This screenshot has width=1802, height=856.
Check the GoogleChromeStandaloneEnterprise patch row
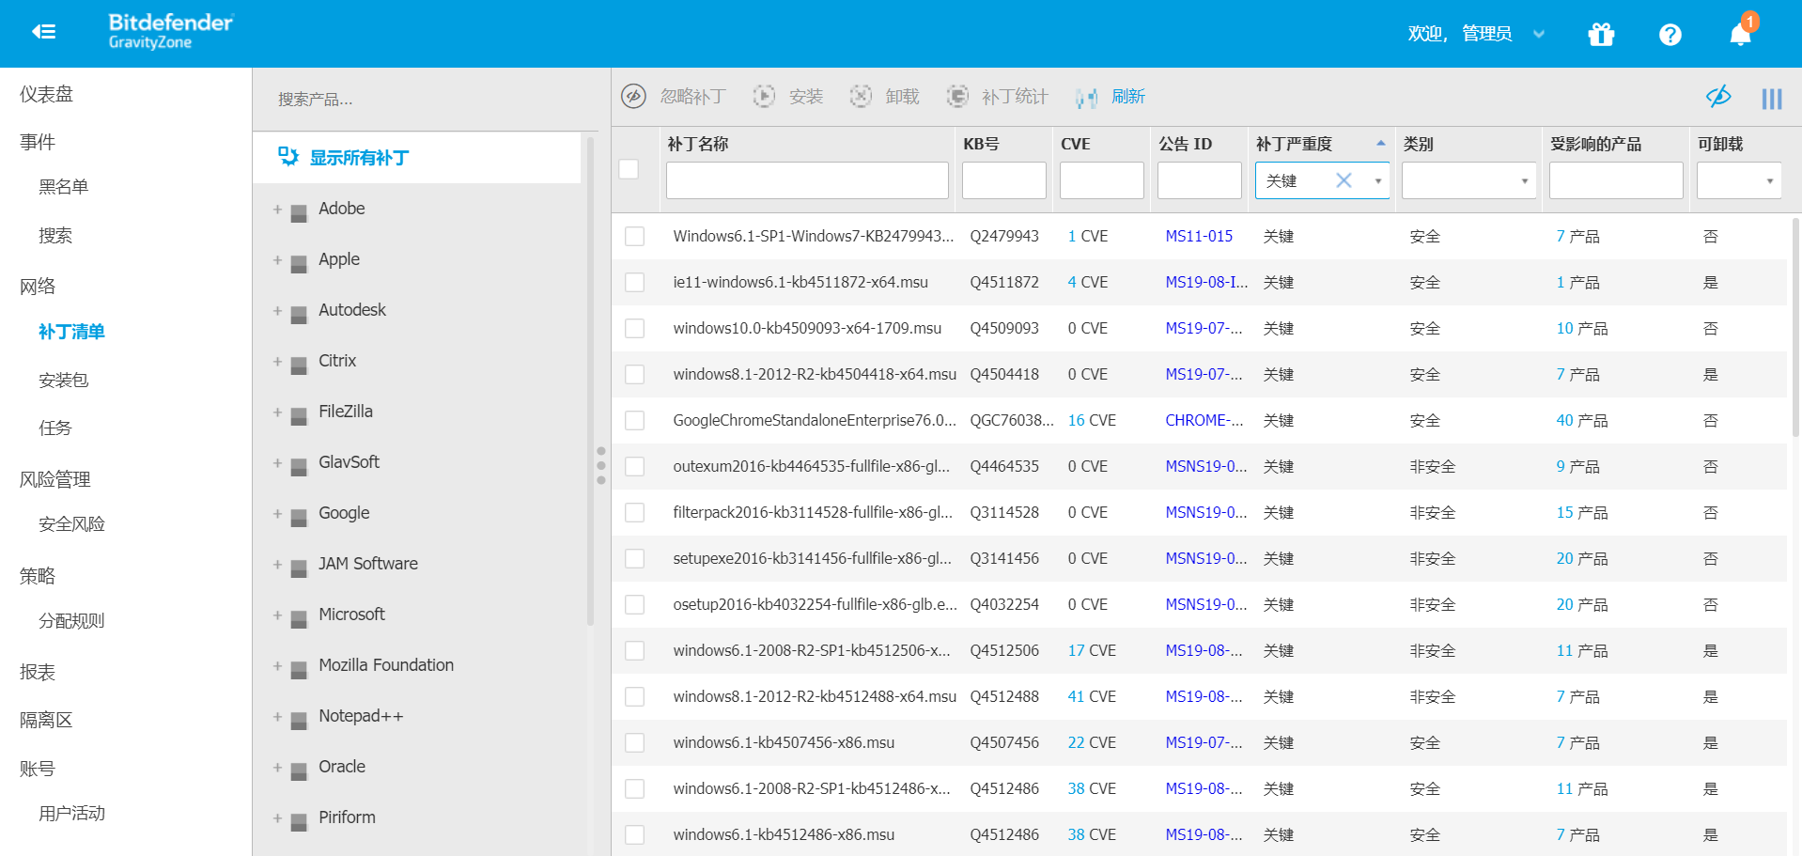[x=635, y=420]
